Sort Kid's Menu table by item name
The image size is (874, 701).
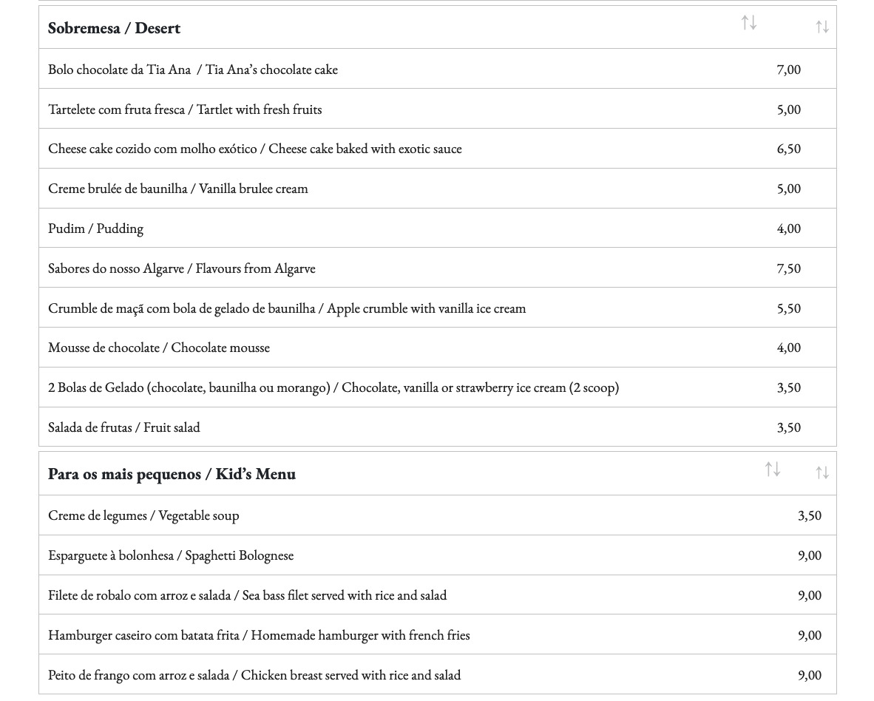point(772,470)
